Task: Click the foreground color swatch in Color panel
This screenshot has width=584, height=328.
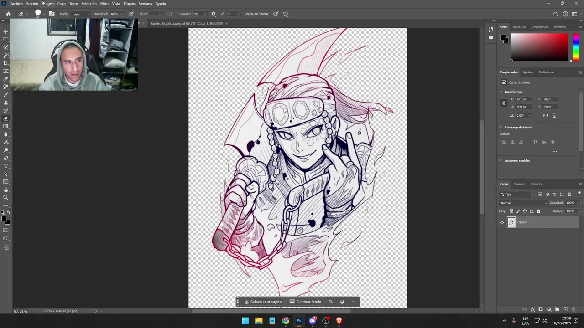Action: (503, 37)
